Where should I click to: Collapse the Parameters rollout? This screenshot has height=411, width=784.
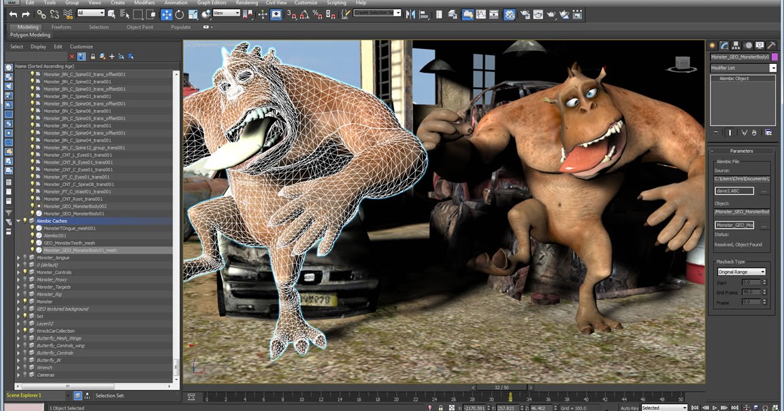tap(742, 151)
